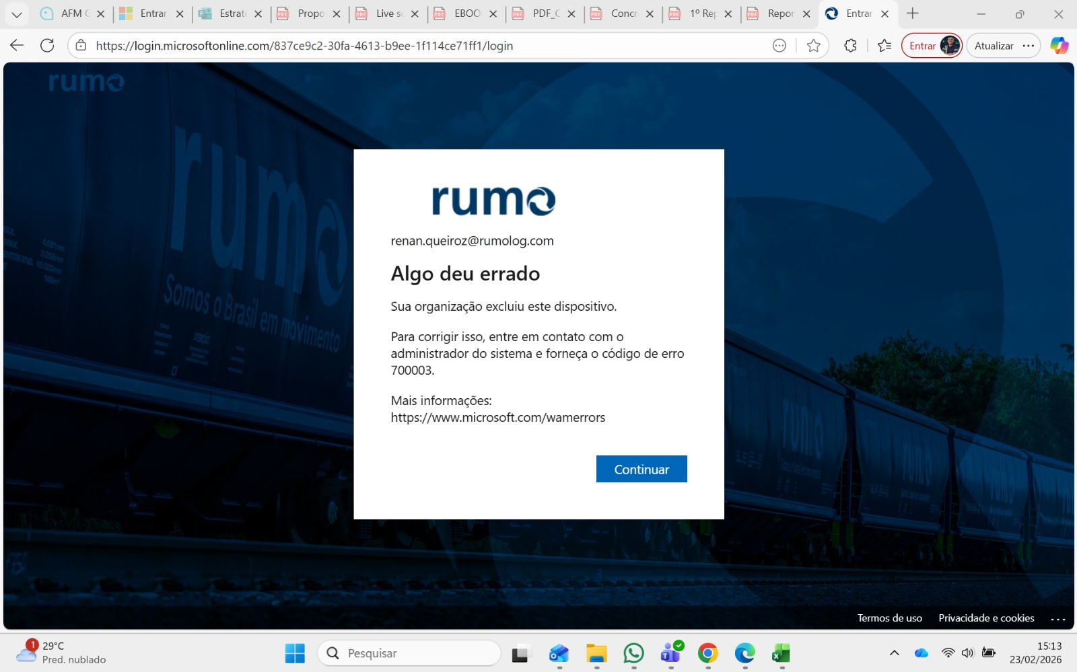Open Google Chrome from the taskbar

[707, 653]
